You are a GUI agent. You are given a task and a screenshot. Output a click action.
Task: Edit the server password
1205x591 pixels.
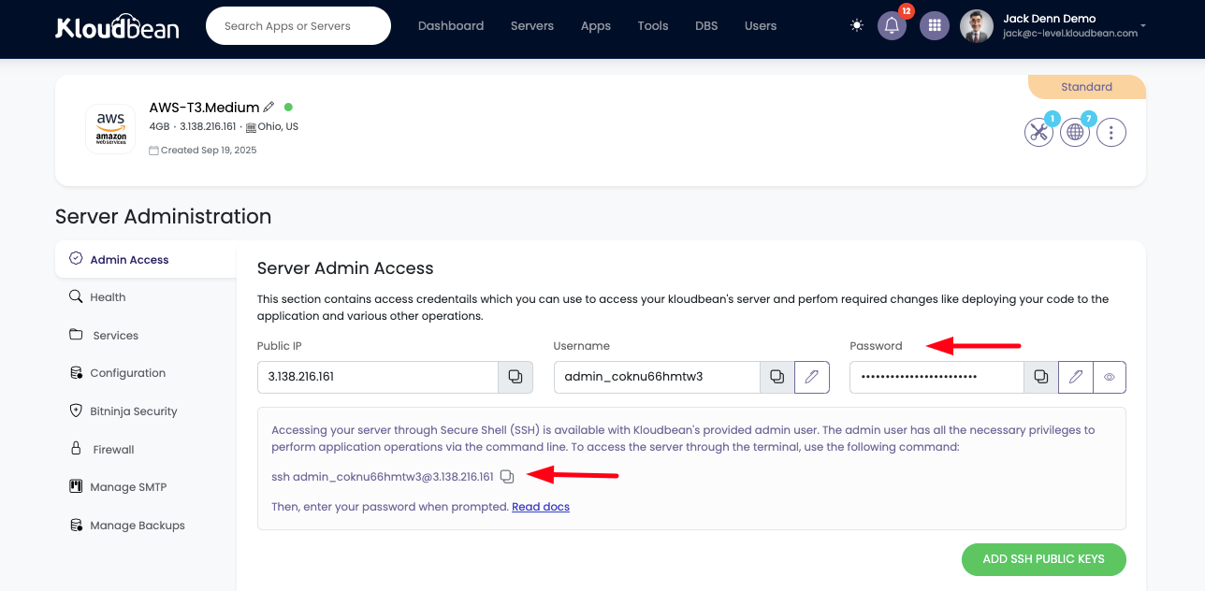(1076, 377)
